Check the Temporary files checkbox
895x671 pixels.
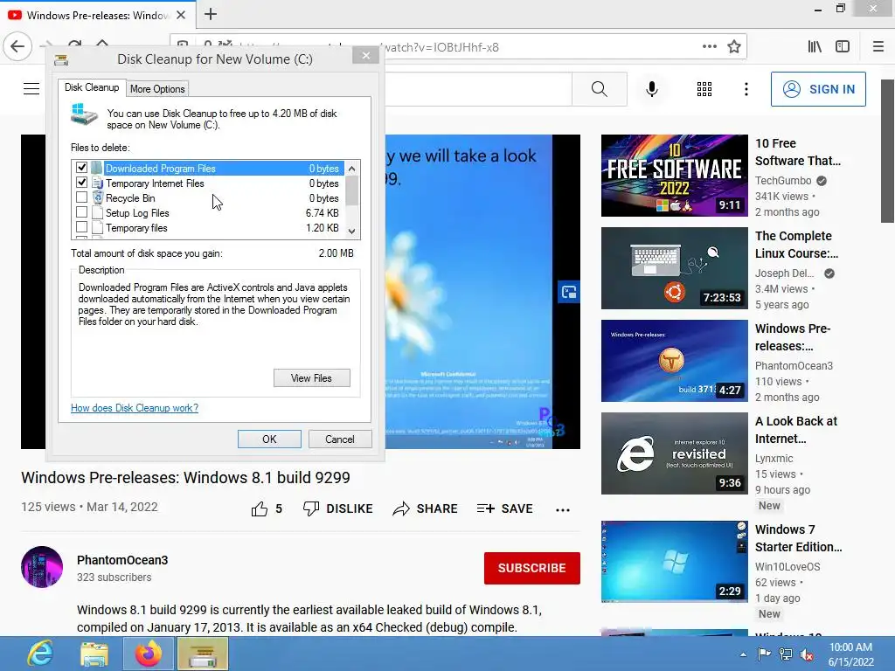tap(81, 227)
